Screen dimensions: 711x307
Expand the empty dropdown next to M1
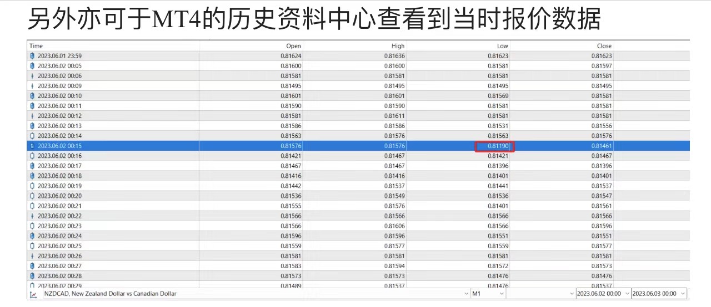click(572, 294)
